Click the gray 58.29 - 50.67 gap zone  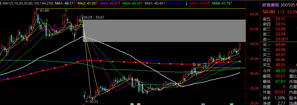pyautogui.click(x=164, y=31)
